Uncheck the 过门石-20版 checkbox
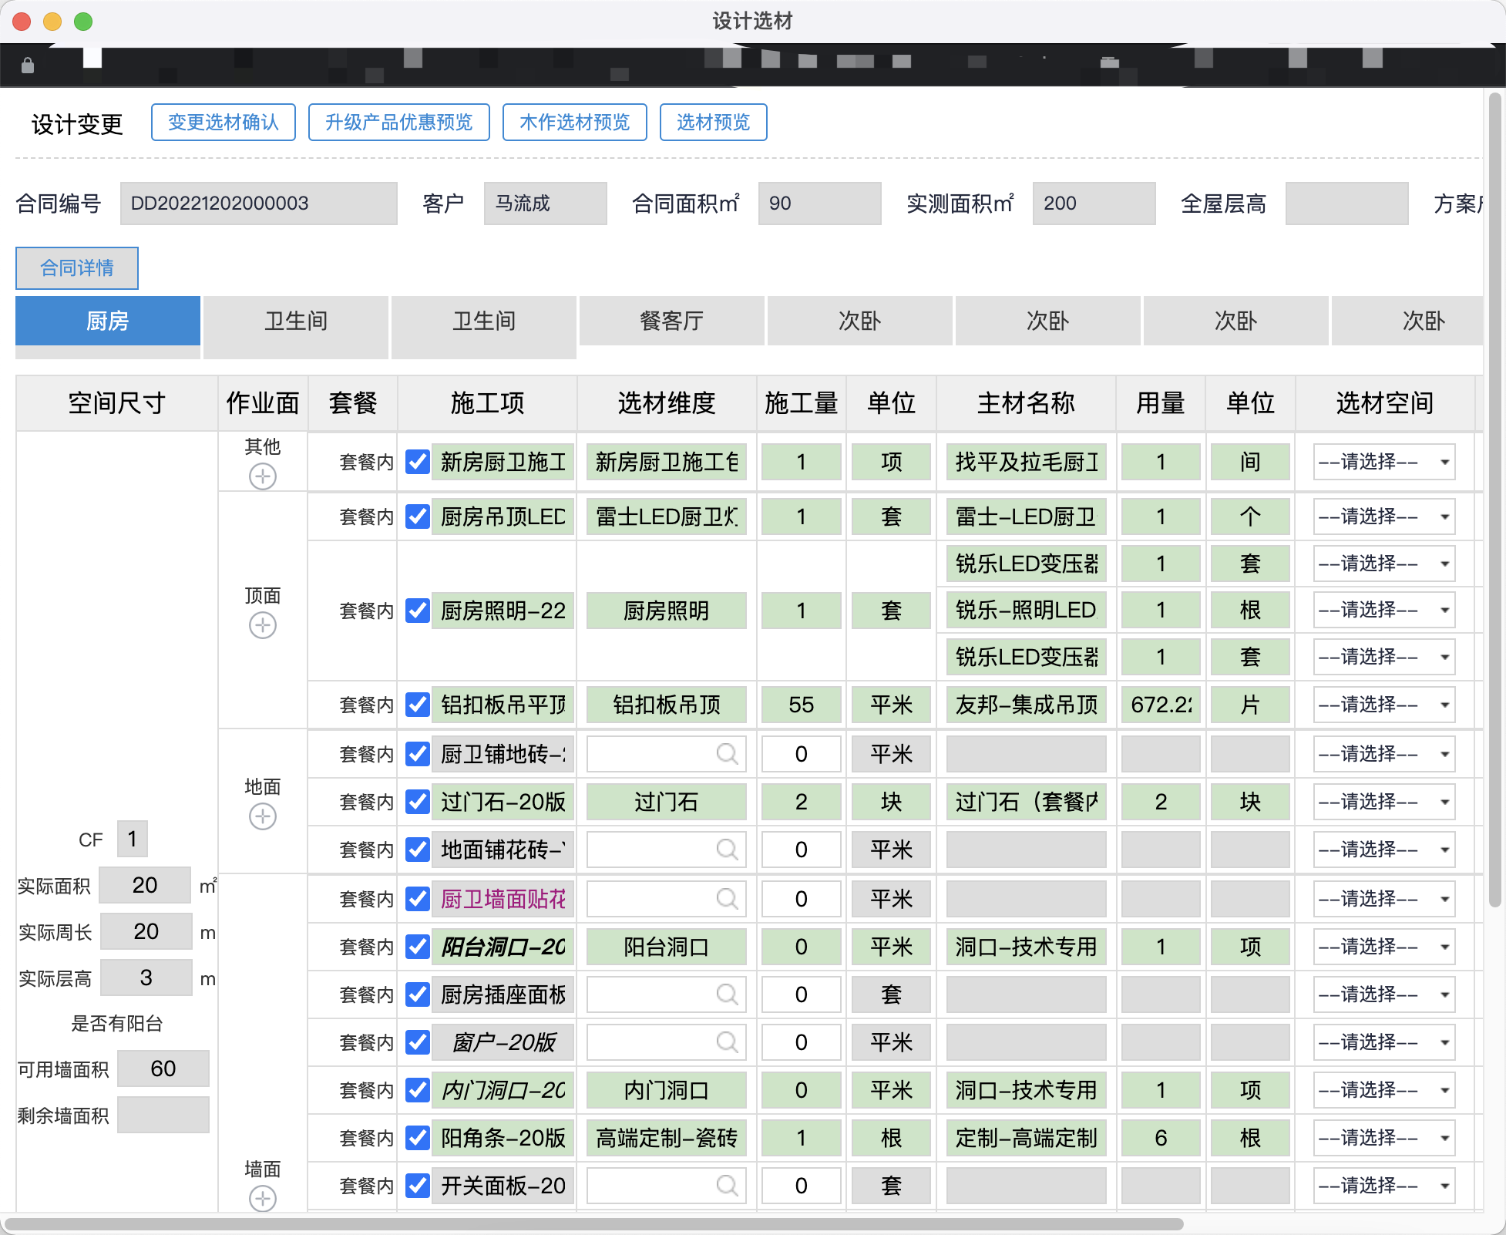 [418, 802]
